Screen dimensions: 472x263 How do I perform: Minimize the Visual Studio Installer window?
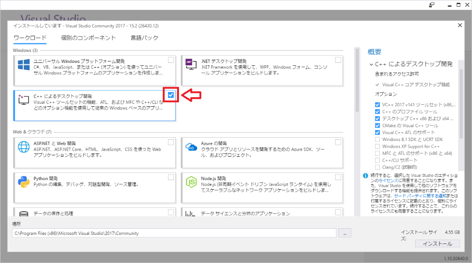(450, 5)
